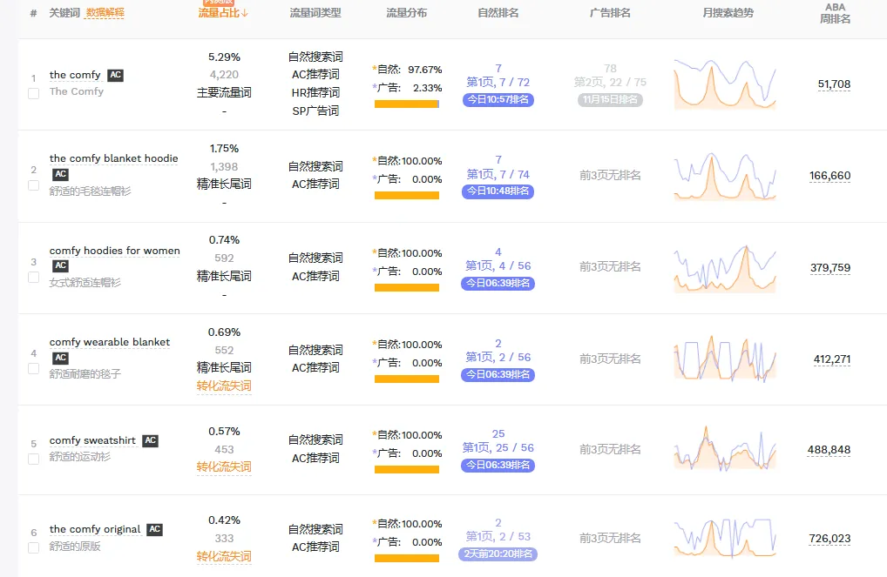Click the 今日10:57排名 badge
The width and height of the screenshot is (887, 577).
[x=498, y=99]
